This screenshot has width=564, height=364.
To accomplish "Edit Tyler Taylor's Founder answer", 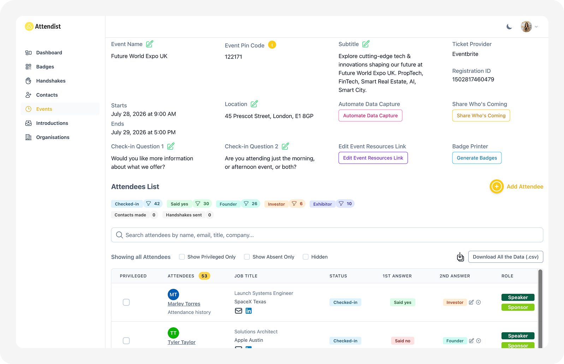I will [471, 341].
